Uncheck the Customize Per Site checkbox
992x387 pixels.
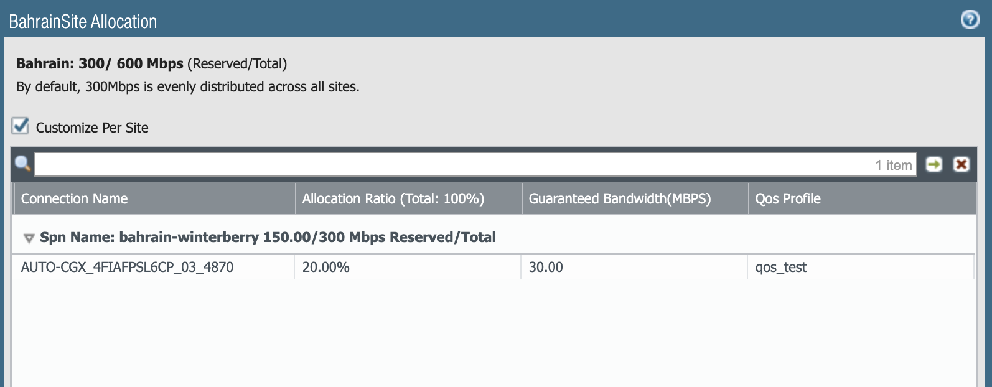21,126
